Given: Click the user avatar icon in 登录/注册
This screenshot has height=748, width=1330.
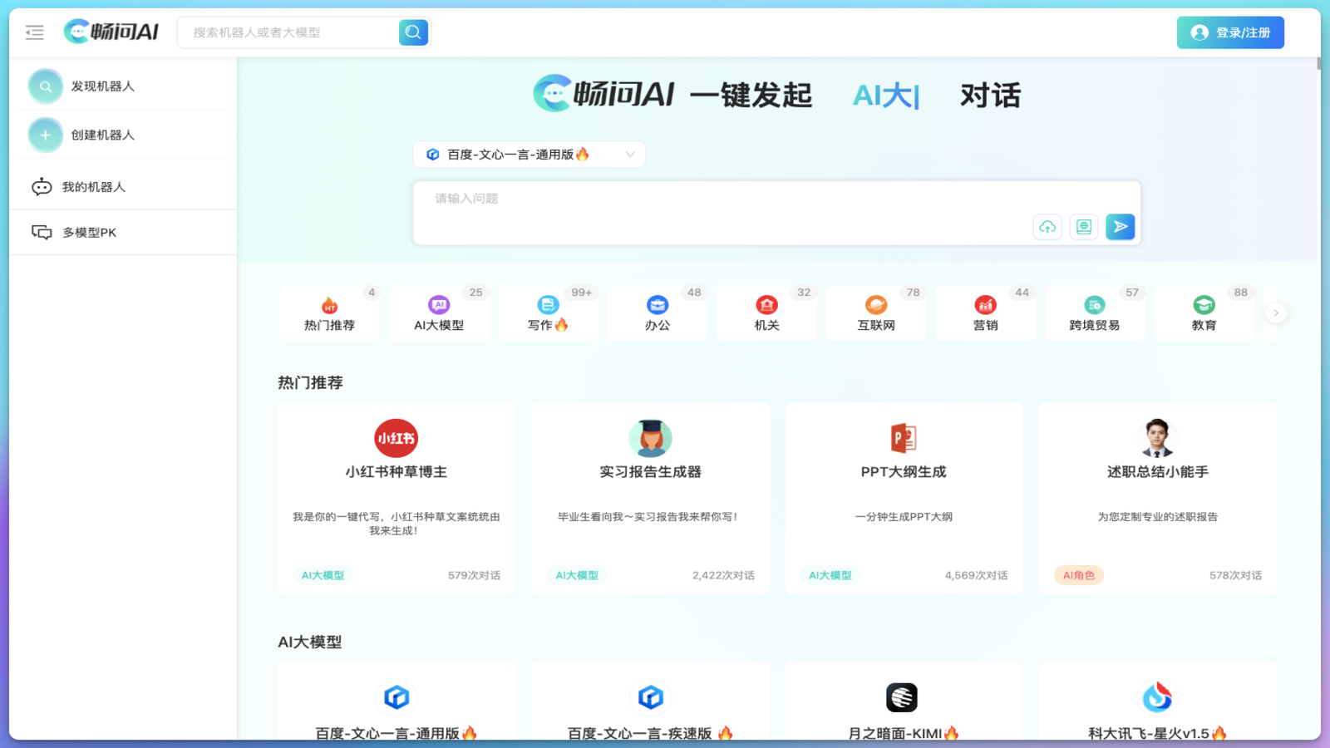Looking at the screenshot, I should tap(1199, 32).
